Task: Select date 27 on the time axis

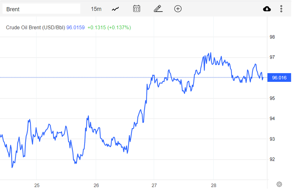Action: [154, 185]
